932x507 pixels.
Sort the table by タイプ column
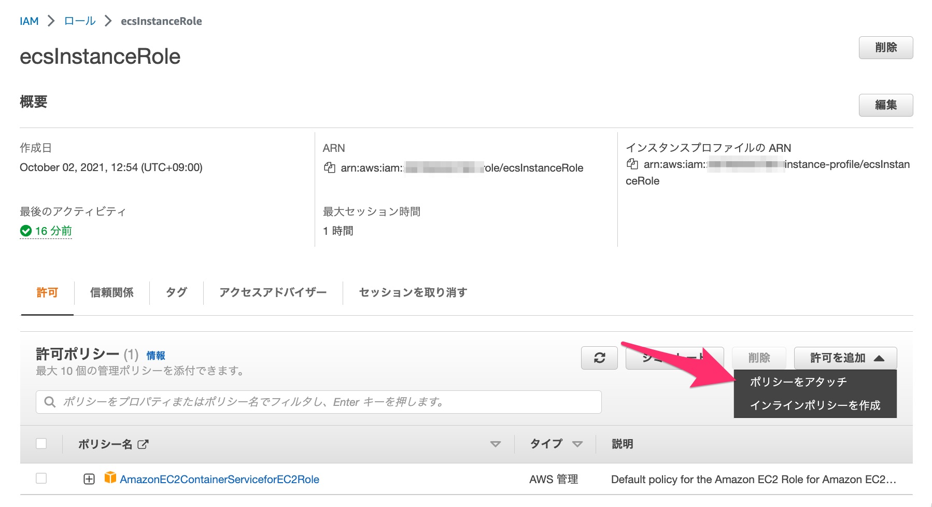pyautogui.click(x=577, y=444)
